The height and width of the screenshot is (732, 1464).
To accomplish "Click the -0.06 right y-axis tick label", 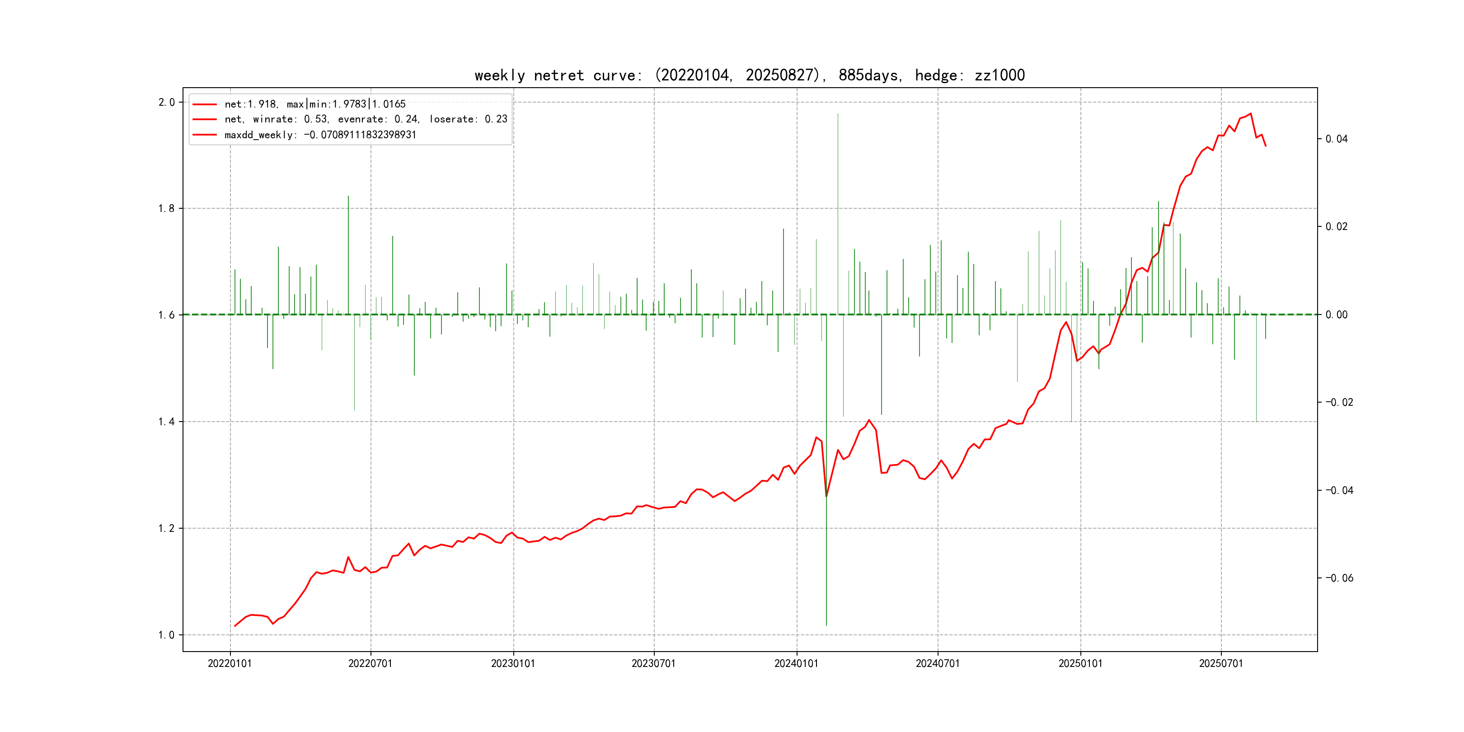I will (1339, 578).
